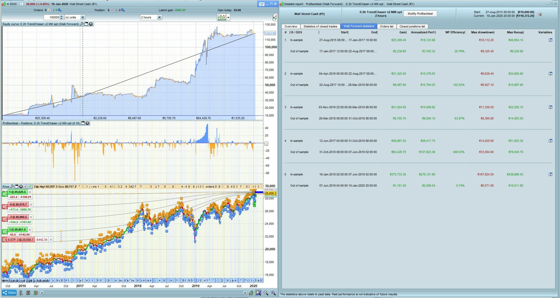
Task: Click the Modify ProBacktest button
Action: click(x=420, y=14)
